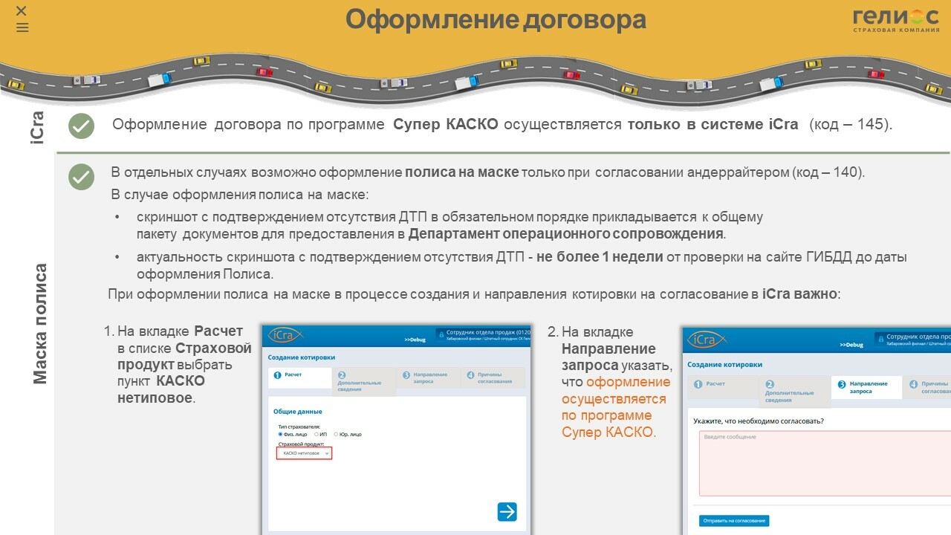Open Причины согласования tab in right screenshot
The image size is (951, 535).
click(x=928, y=386)
